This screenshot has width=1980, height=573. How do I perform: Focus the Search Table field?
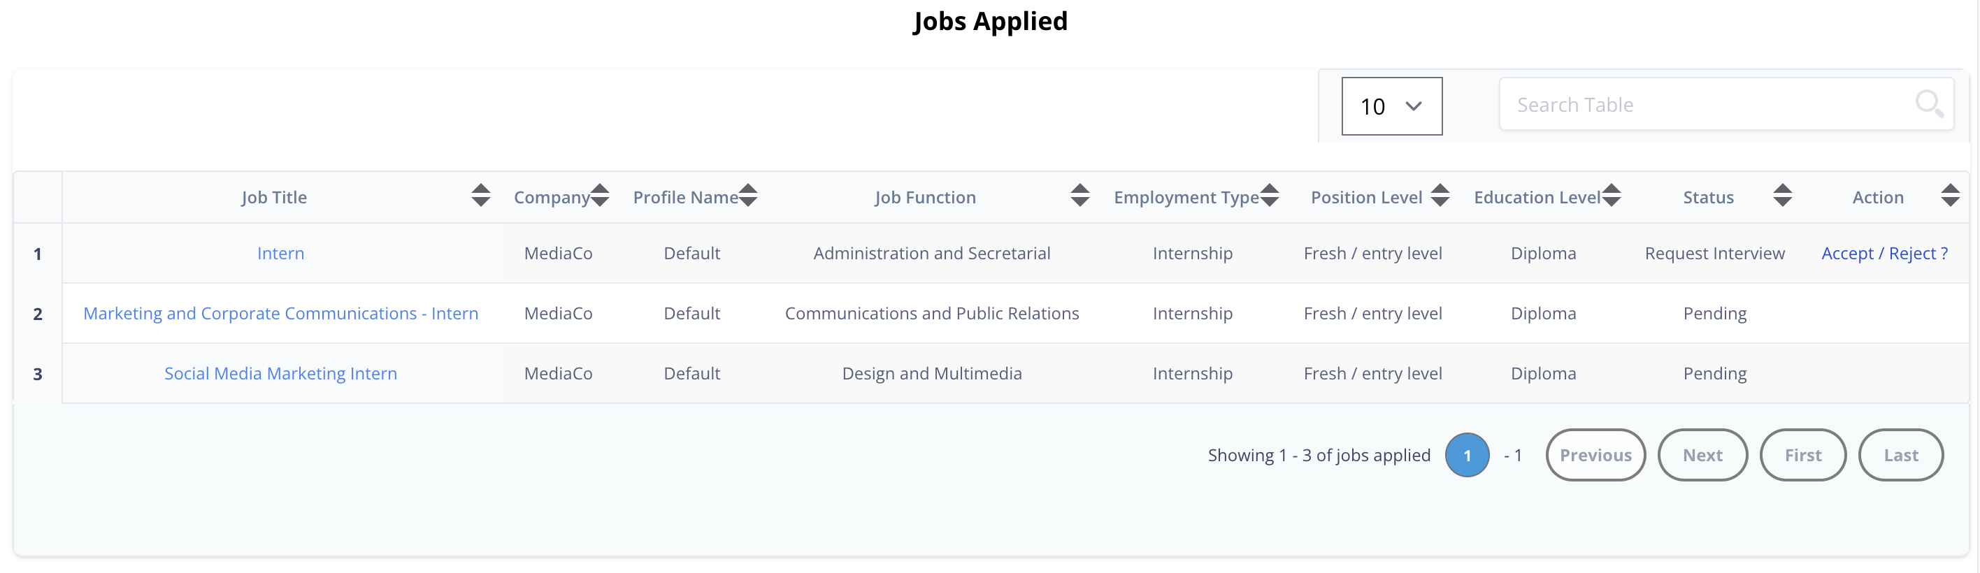1726,104
